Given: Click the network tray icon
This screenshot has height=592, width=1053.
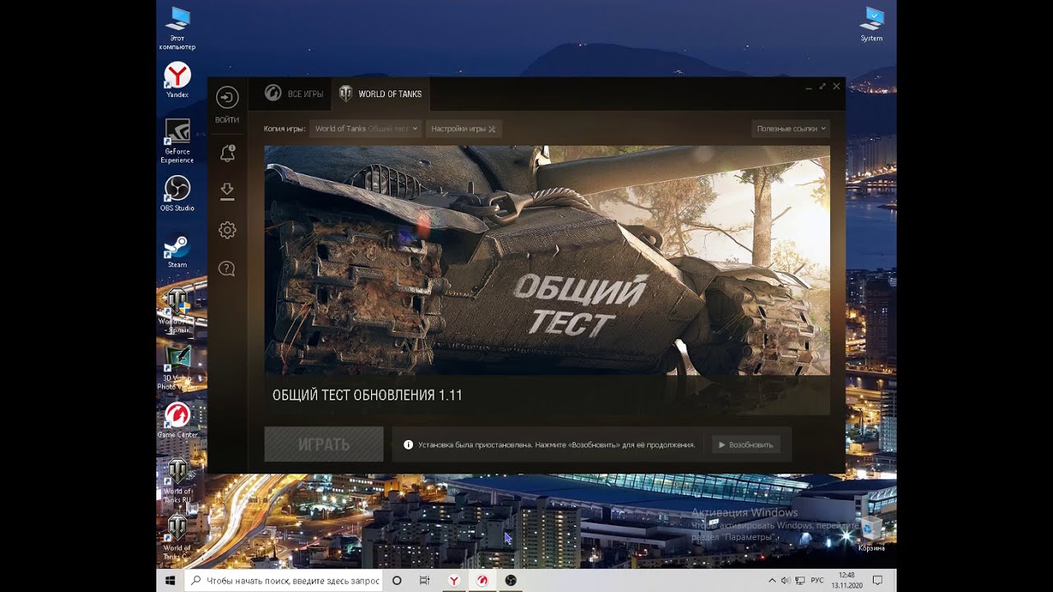Looking at the screenshot, I should tap(800, 580).
